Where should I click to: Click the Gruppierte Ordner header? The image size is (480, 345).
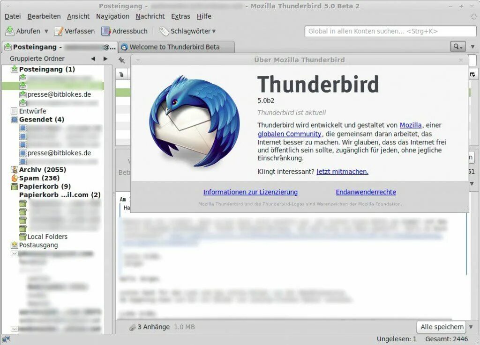[x=37, y=58]
